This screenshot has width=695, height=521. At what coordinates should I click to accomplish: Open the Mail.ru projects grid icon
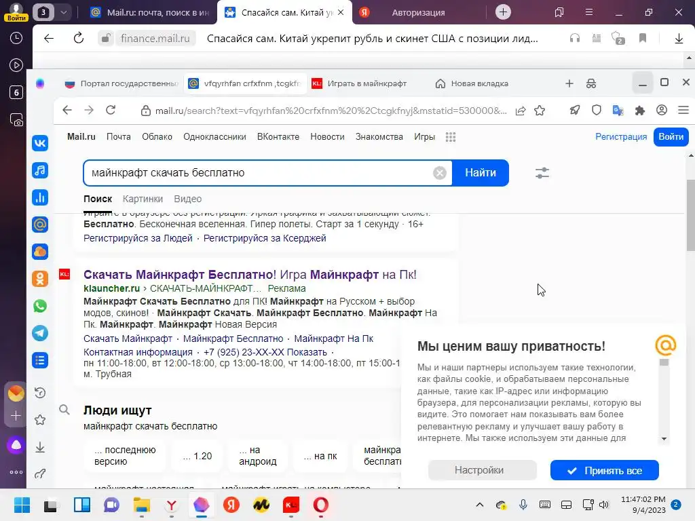(451, 137)
